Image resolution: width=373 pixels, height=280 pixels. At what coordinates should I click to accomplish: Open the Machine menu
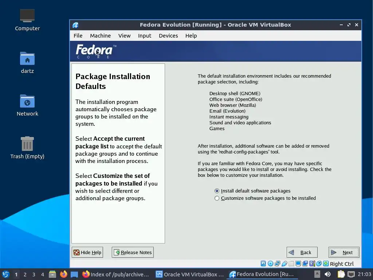(101, 36)
